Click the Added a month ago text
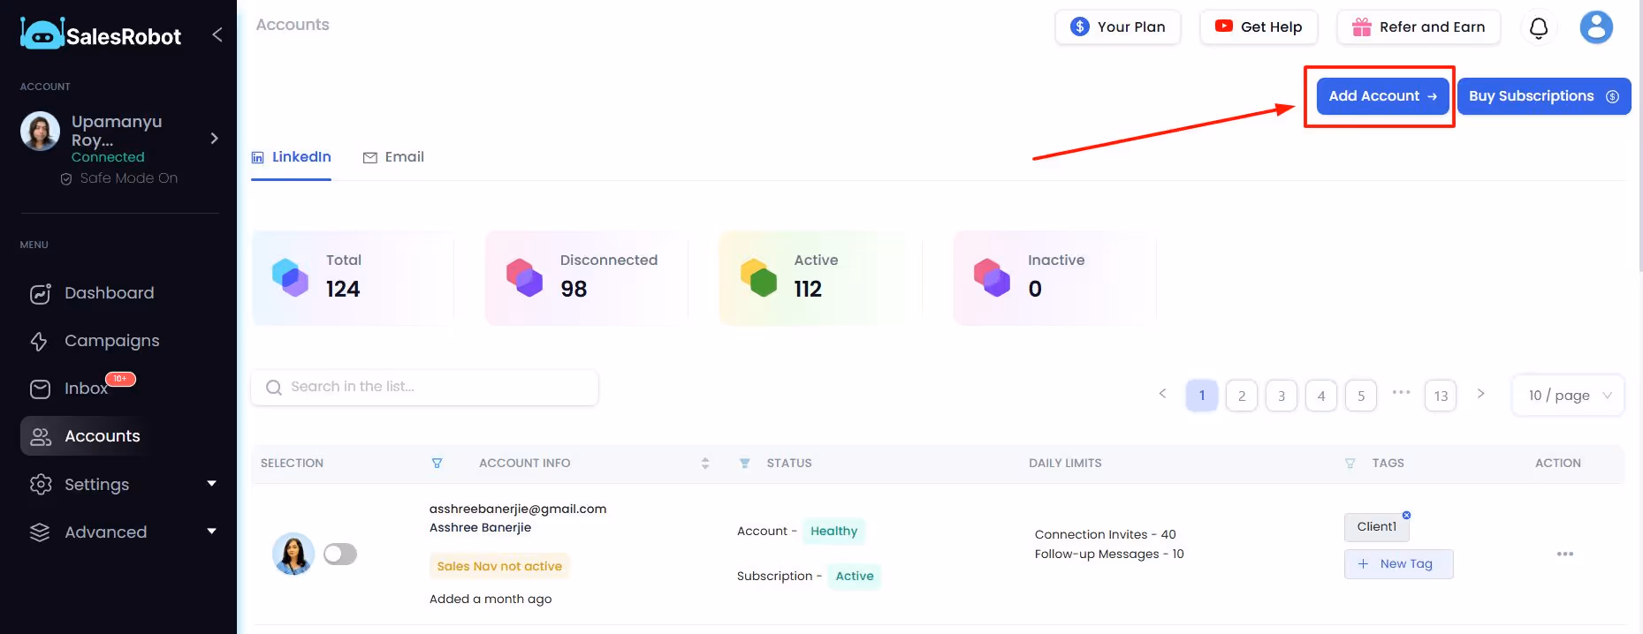This screenshot has width=1643, height=634. click(x=491, y=599)
